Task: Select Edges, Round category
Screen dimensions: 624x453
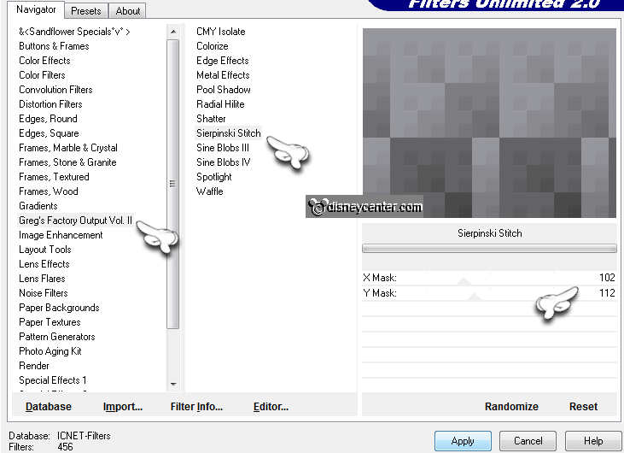Action: click(48, 119)
